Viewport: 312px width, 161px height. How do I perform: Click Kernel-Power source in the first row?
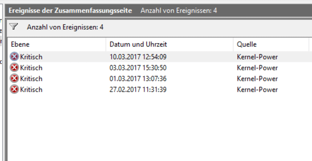[x=257, y=57]
